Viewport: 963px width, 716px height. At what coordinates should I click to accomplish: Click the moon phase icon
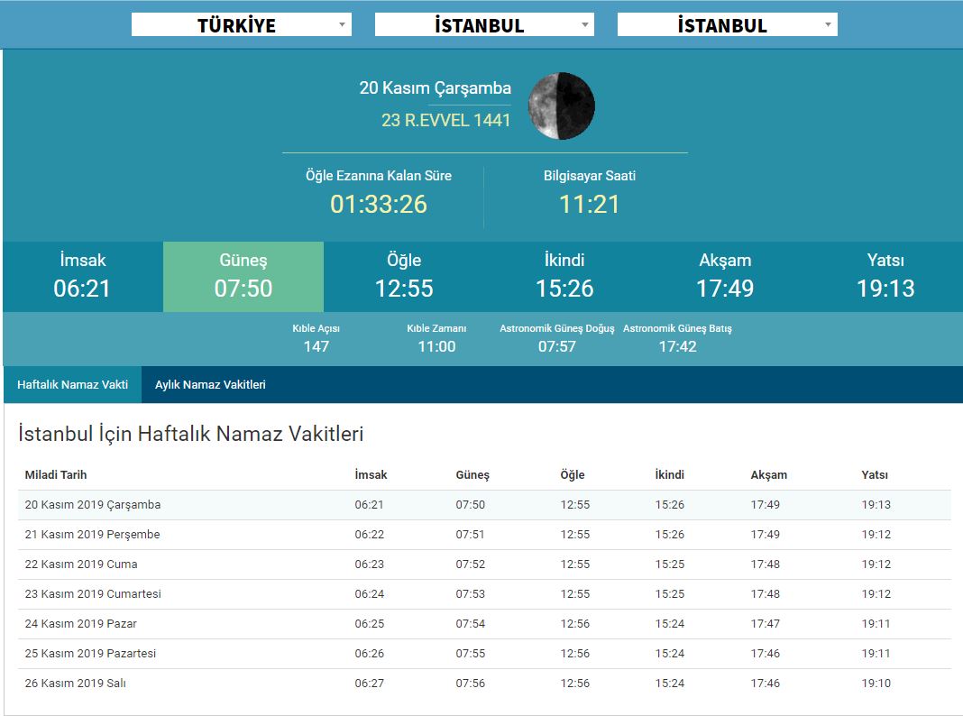click(561, 106)
